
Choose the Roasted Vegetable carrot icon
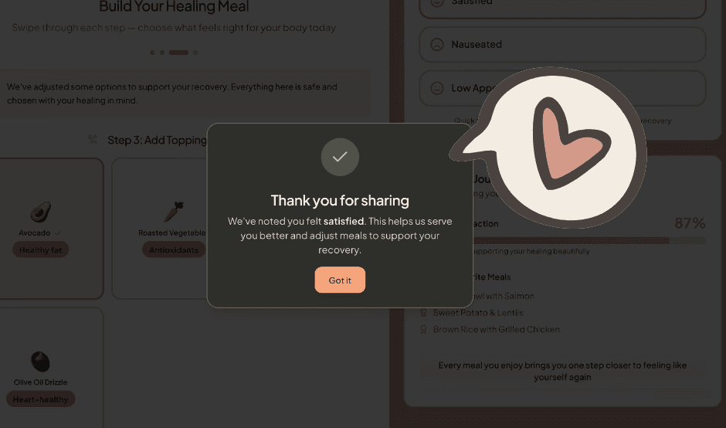coord(174,212)
